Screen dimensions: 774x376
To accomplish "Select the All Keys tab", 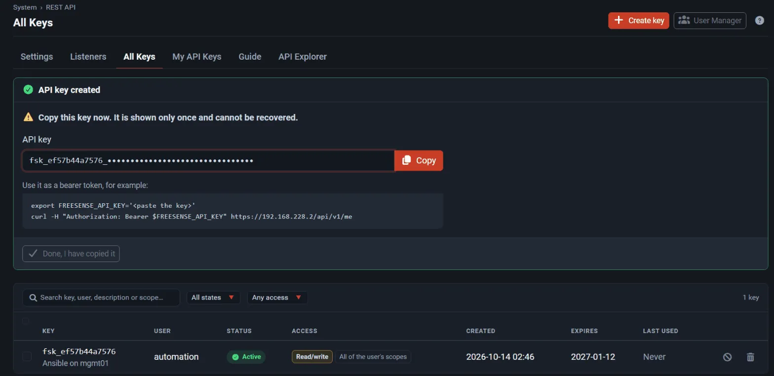I will (139, 57).
